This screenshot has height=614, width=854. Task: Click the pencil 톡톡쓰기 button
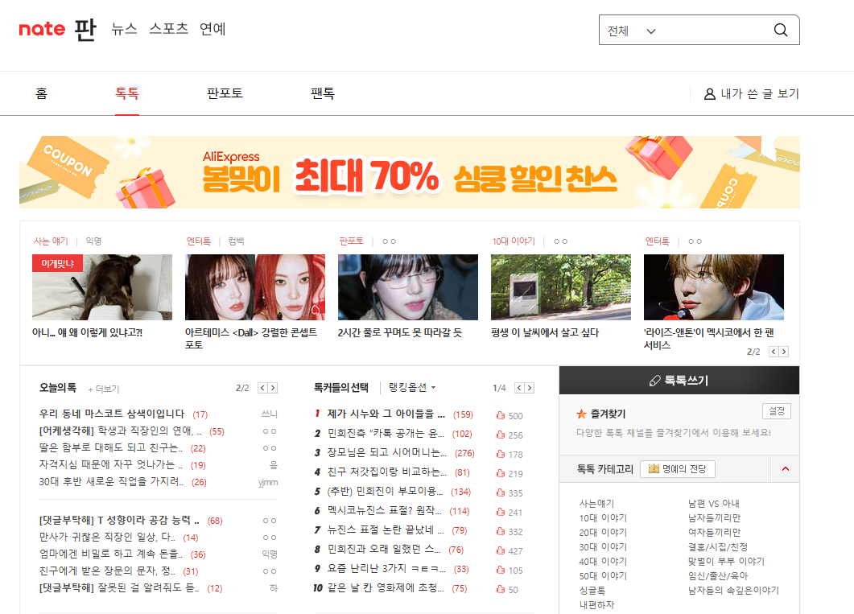(679, 381)
